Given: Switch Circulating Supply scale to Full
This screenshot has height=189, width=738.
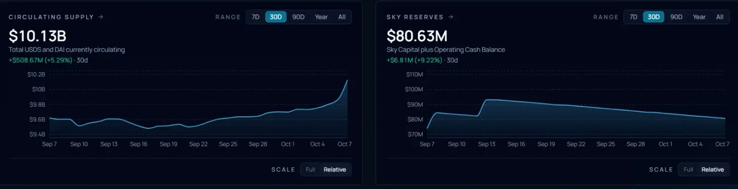Looking at the screenshot, I should pyautogui.click(x=310, y=170).
